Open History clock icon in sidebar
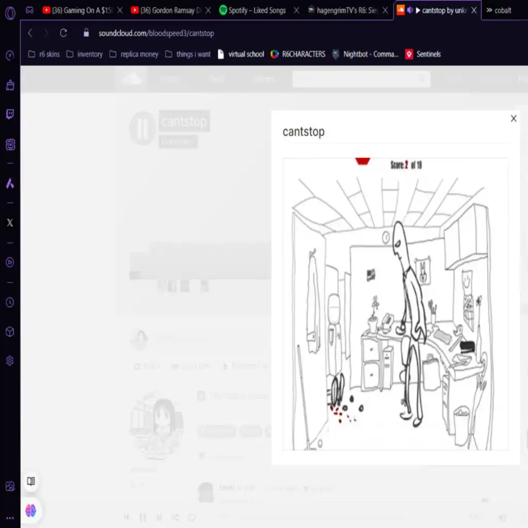The image size is (528, 528). pyautogui.click(x=10, y=302)
